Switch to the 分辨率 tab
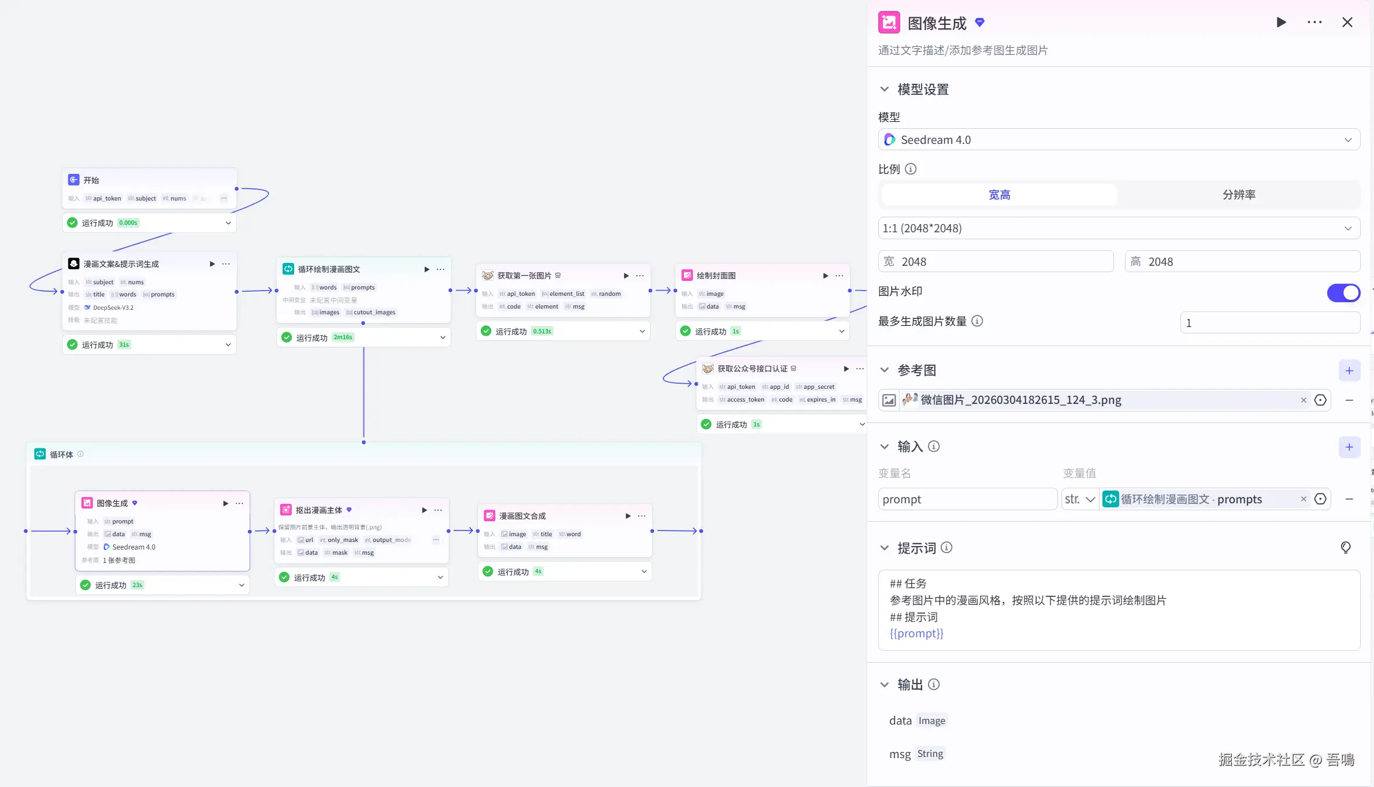Viewport: 1374px width, 787px height. point(1238,195)
